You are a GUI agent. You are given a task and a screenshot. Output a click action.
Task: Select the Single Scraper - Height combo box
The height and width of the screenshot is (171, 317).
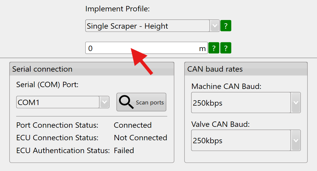(152, 26)
